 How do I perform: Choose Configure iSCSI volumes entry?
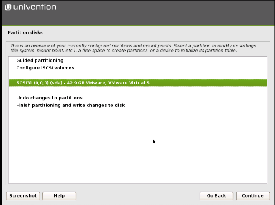pos(45,68)
